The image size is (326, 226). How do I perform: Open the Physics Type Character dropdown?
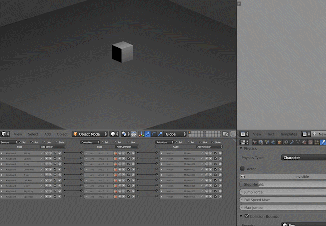[303, 158]
